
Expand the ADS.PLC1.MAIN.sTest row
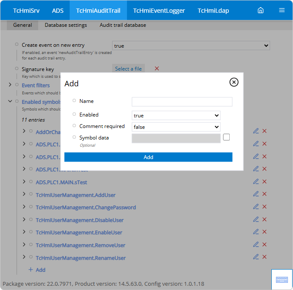(x=24, y=182)
